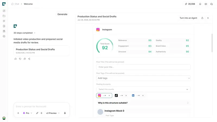Select the LinkedIn account chip
The height and width of the screenshot is (122, 217).
click(138, 95)
